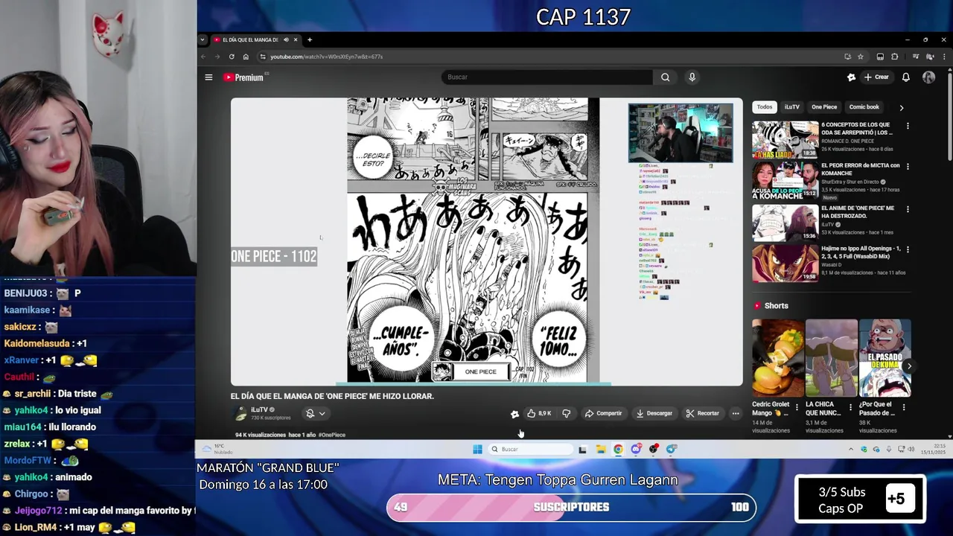This screenshot has width=953, height=536.
Task: Click YouTube Buscar search field
Action: click(x=547, y=77)
